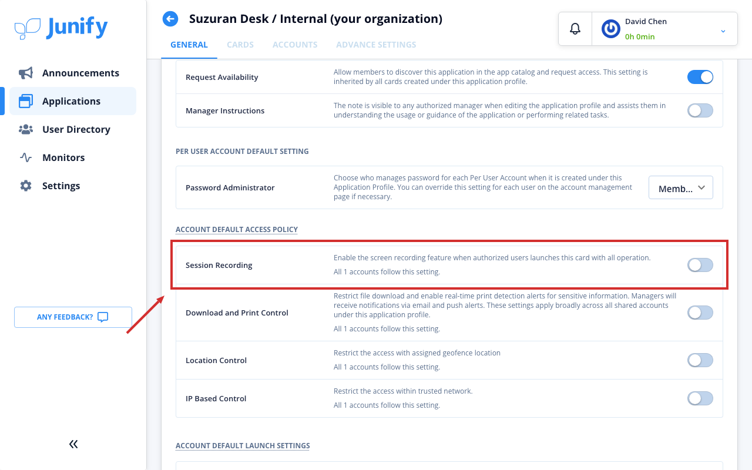Screen dimensions: 752x470
Task: Click the Password Administrator label
Action: click(230, 187)
